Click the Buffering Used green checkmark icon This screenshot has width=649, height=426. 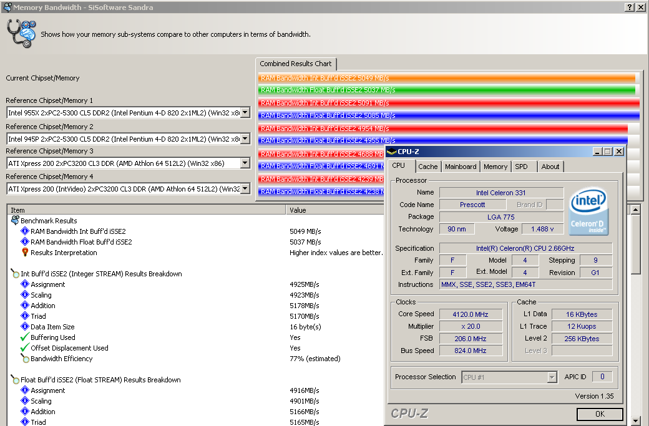[25, 337]
